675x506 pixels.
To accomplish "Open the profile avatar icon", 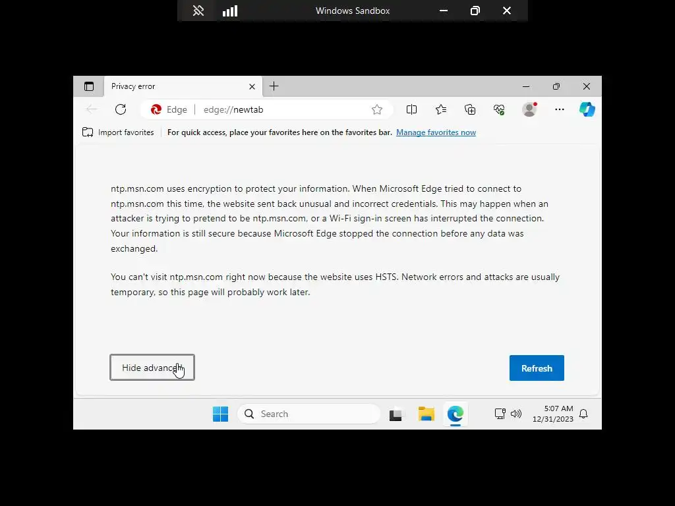I will (529, 109).
